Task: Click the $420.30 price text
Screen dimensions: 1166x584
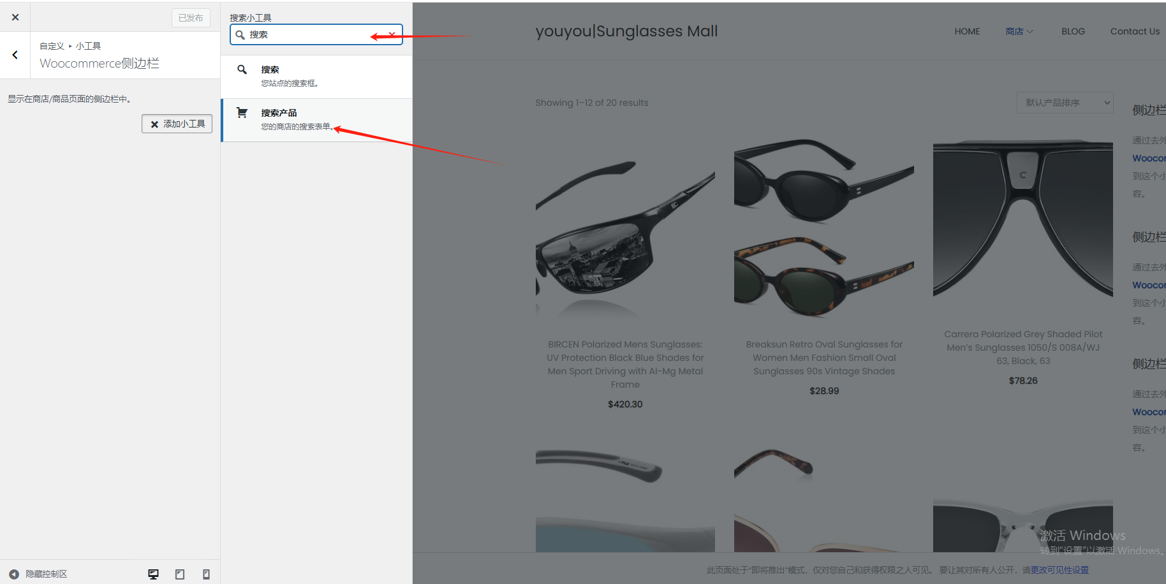Action: coord(625,404)
